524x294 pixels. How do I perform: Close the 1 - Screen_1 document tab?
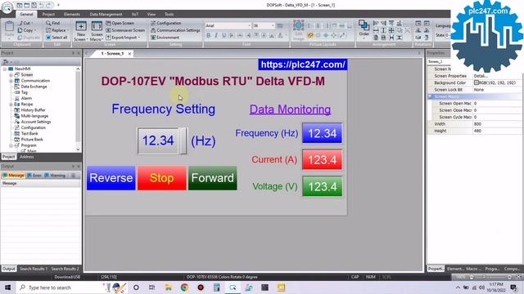129,53
